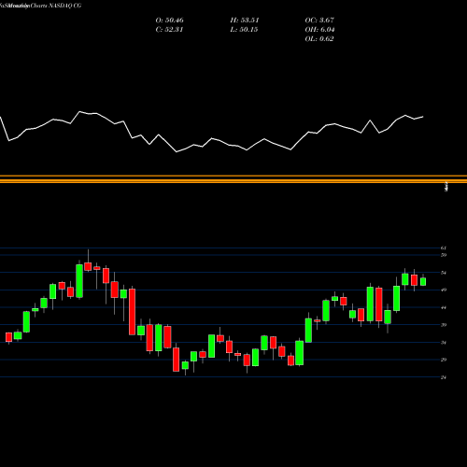Select the OH: 6.04 value

click(319, 30)
